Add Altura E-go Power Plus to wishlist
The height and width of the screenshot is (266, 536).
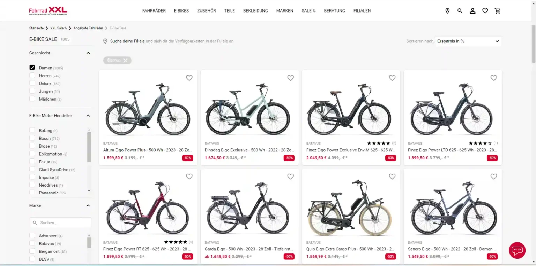click(x=189, y=78)
